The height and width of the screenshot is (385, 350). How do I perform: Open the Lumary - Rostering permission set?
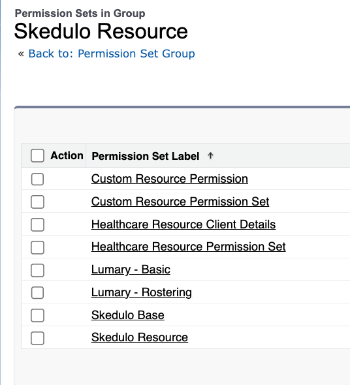pyautogui.click(x=142, y=292)
